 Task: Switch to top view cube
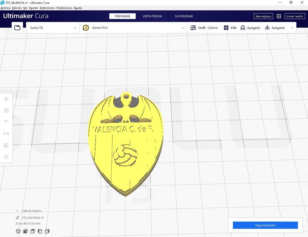pyautogui.click(x=33, y=231)
